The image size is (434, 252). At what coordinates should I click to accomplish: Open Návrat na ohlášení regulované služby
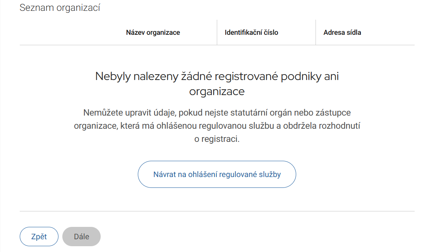click(x=217, y=174)
